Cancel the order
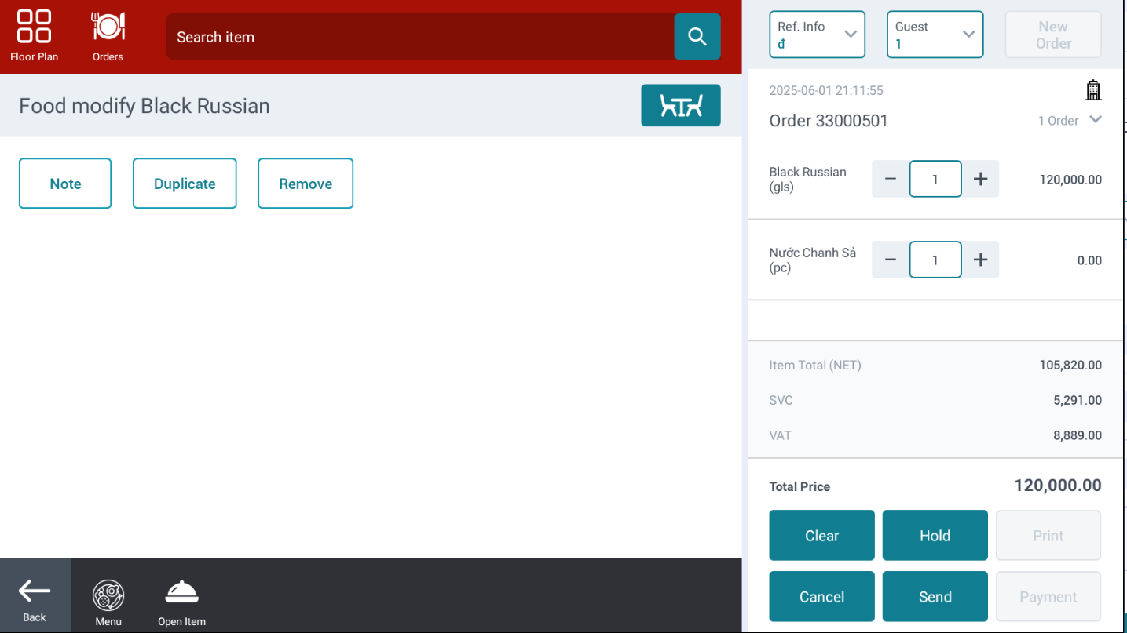The width and height of the screenshot is (1127, 633). tap(821, 596)
